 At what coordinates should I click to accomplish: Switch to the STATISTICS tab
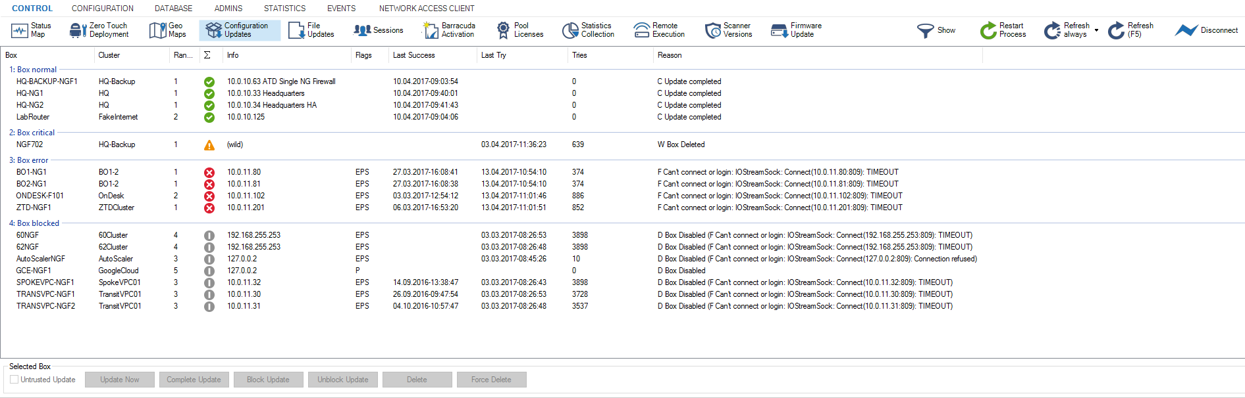pyautogui.click(x=284, y=9)
